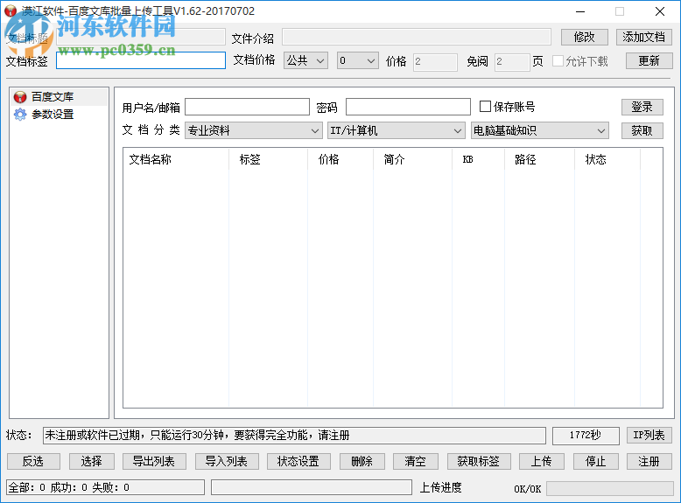Focus the 用户名/邮箱 input field

247,107
